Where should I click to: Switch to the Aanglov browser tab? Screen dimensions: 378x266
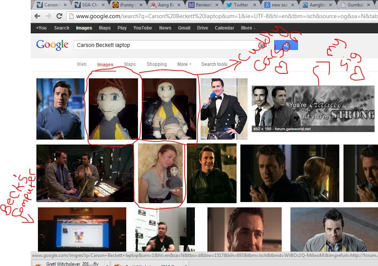[x=317, y=5]
